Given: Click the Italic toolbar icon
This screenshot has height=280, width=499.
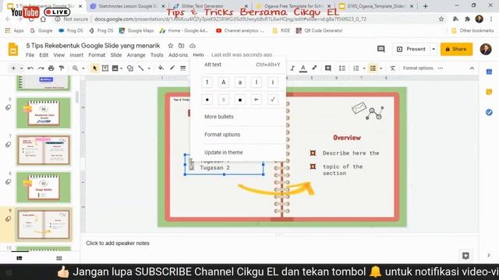Looking at the screenshot, I should pyautogui.click(x=292, y=68).
